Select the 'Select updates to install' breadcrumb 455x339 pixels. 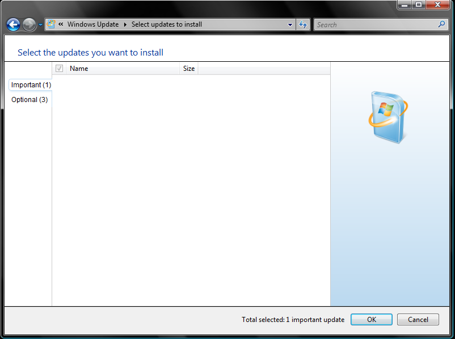pos(167,24)
